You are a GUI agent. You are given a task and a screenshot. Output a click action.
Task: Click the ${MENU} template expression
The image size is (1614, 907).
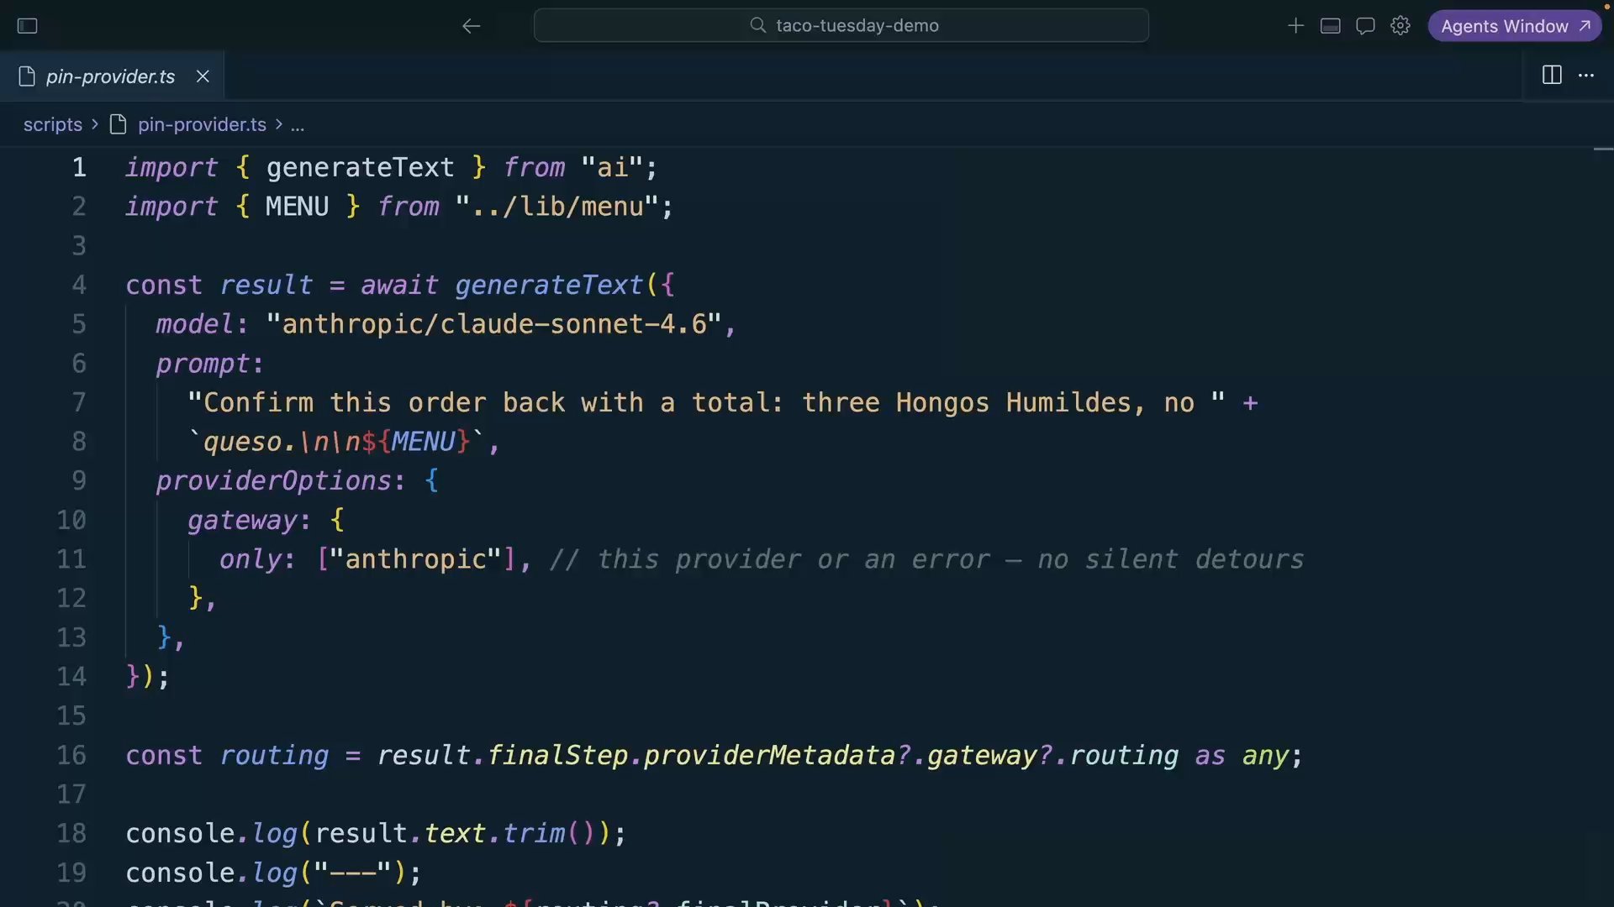[x=415, y=442]
